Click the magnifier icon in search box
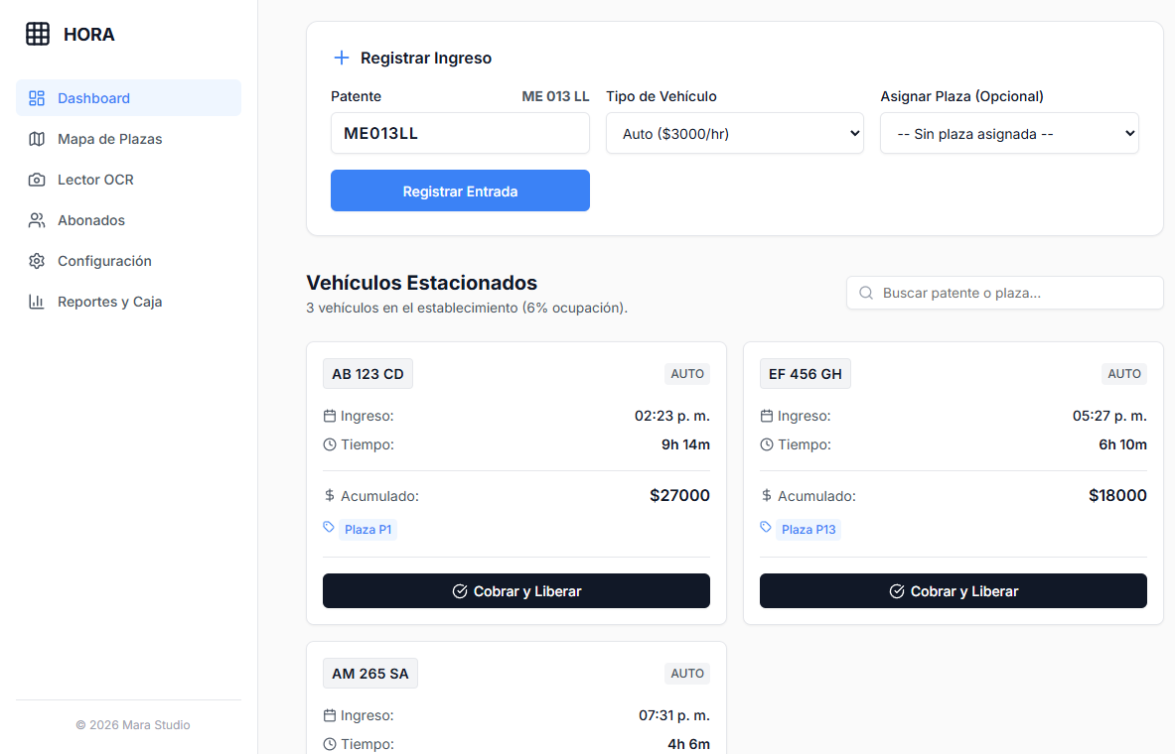Image resolution: width=1175 pixels, height=754 pixels. pyautogui.click(x=865, y=293)
